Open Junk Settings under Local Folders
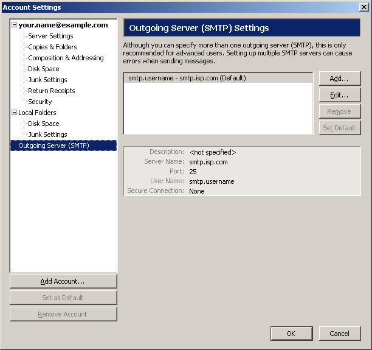Screen dimensions: 372x350 click(47, 135)
